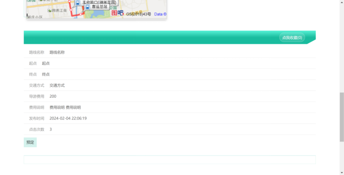Click the 点击次数 value 3

tap(51, 129)
